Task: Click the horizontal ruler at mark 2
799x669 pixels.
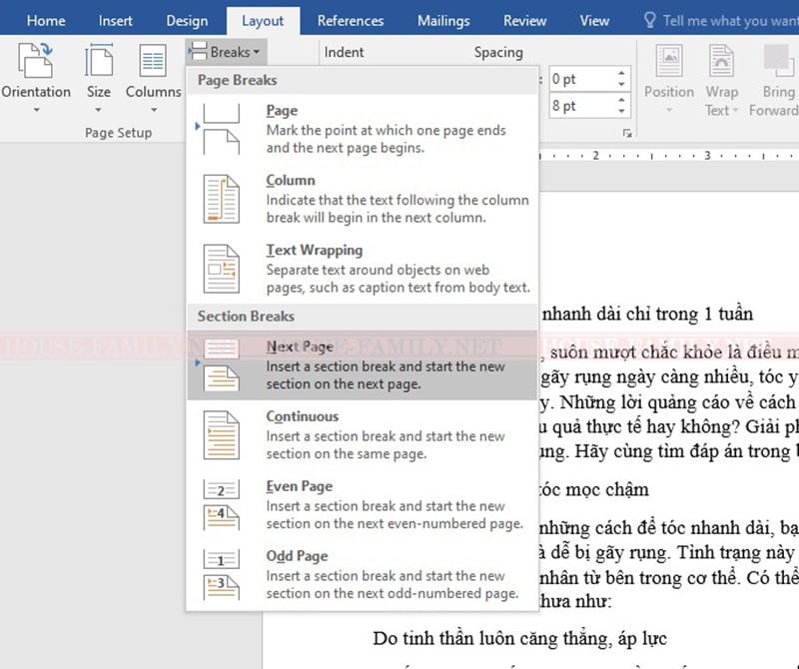Action: [595, 156]
